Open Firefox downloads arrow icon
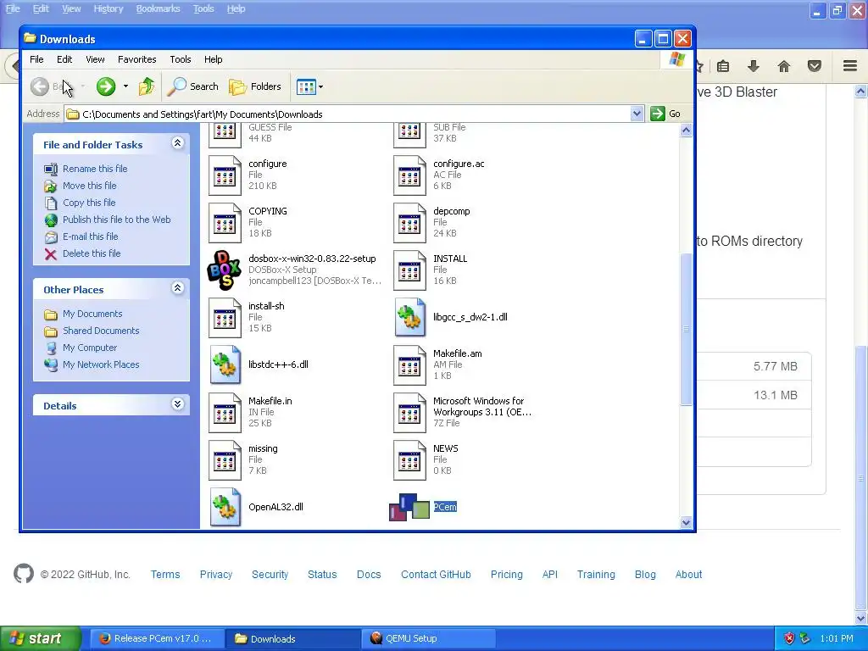Screen dimensions: 868x651 point(753,66)
